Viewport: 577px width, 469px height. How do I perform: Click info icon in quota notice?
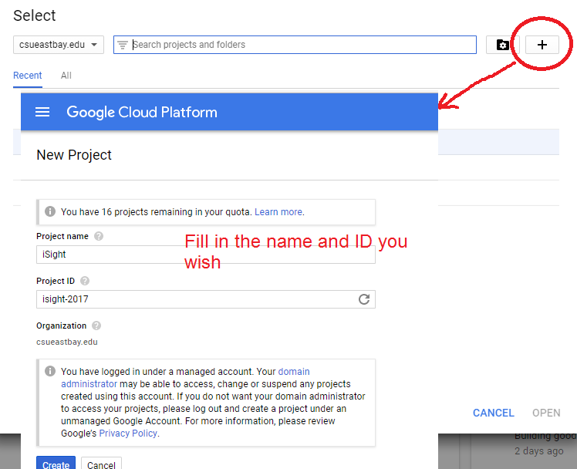pyautogui.click(x=49, y=211)
